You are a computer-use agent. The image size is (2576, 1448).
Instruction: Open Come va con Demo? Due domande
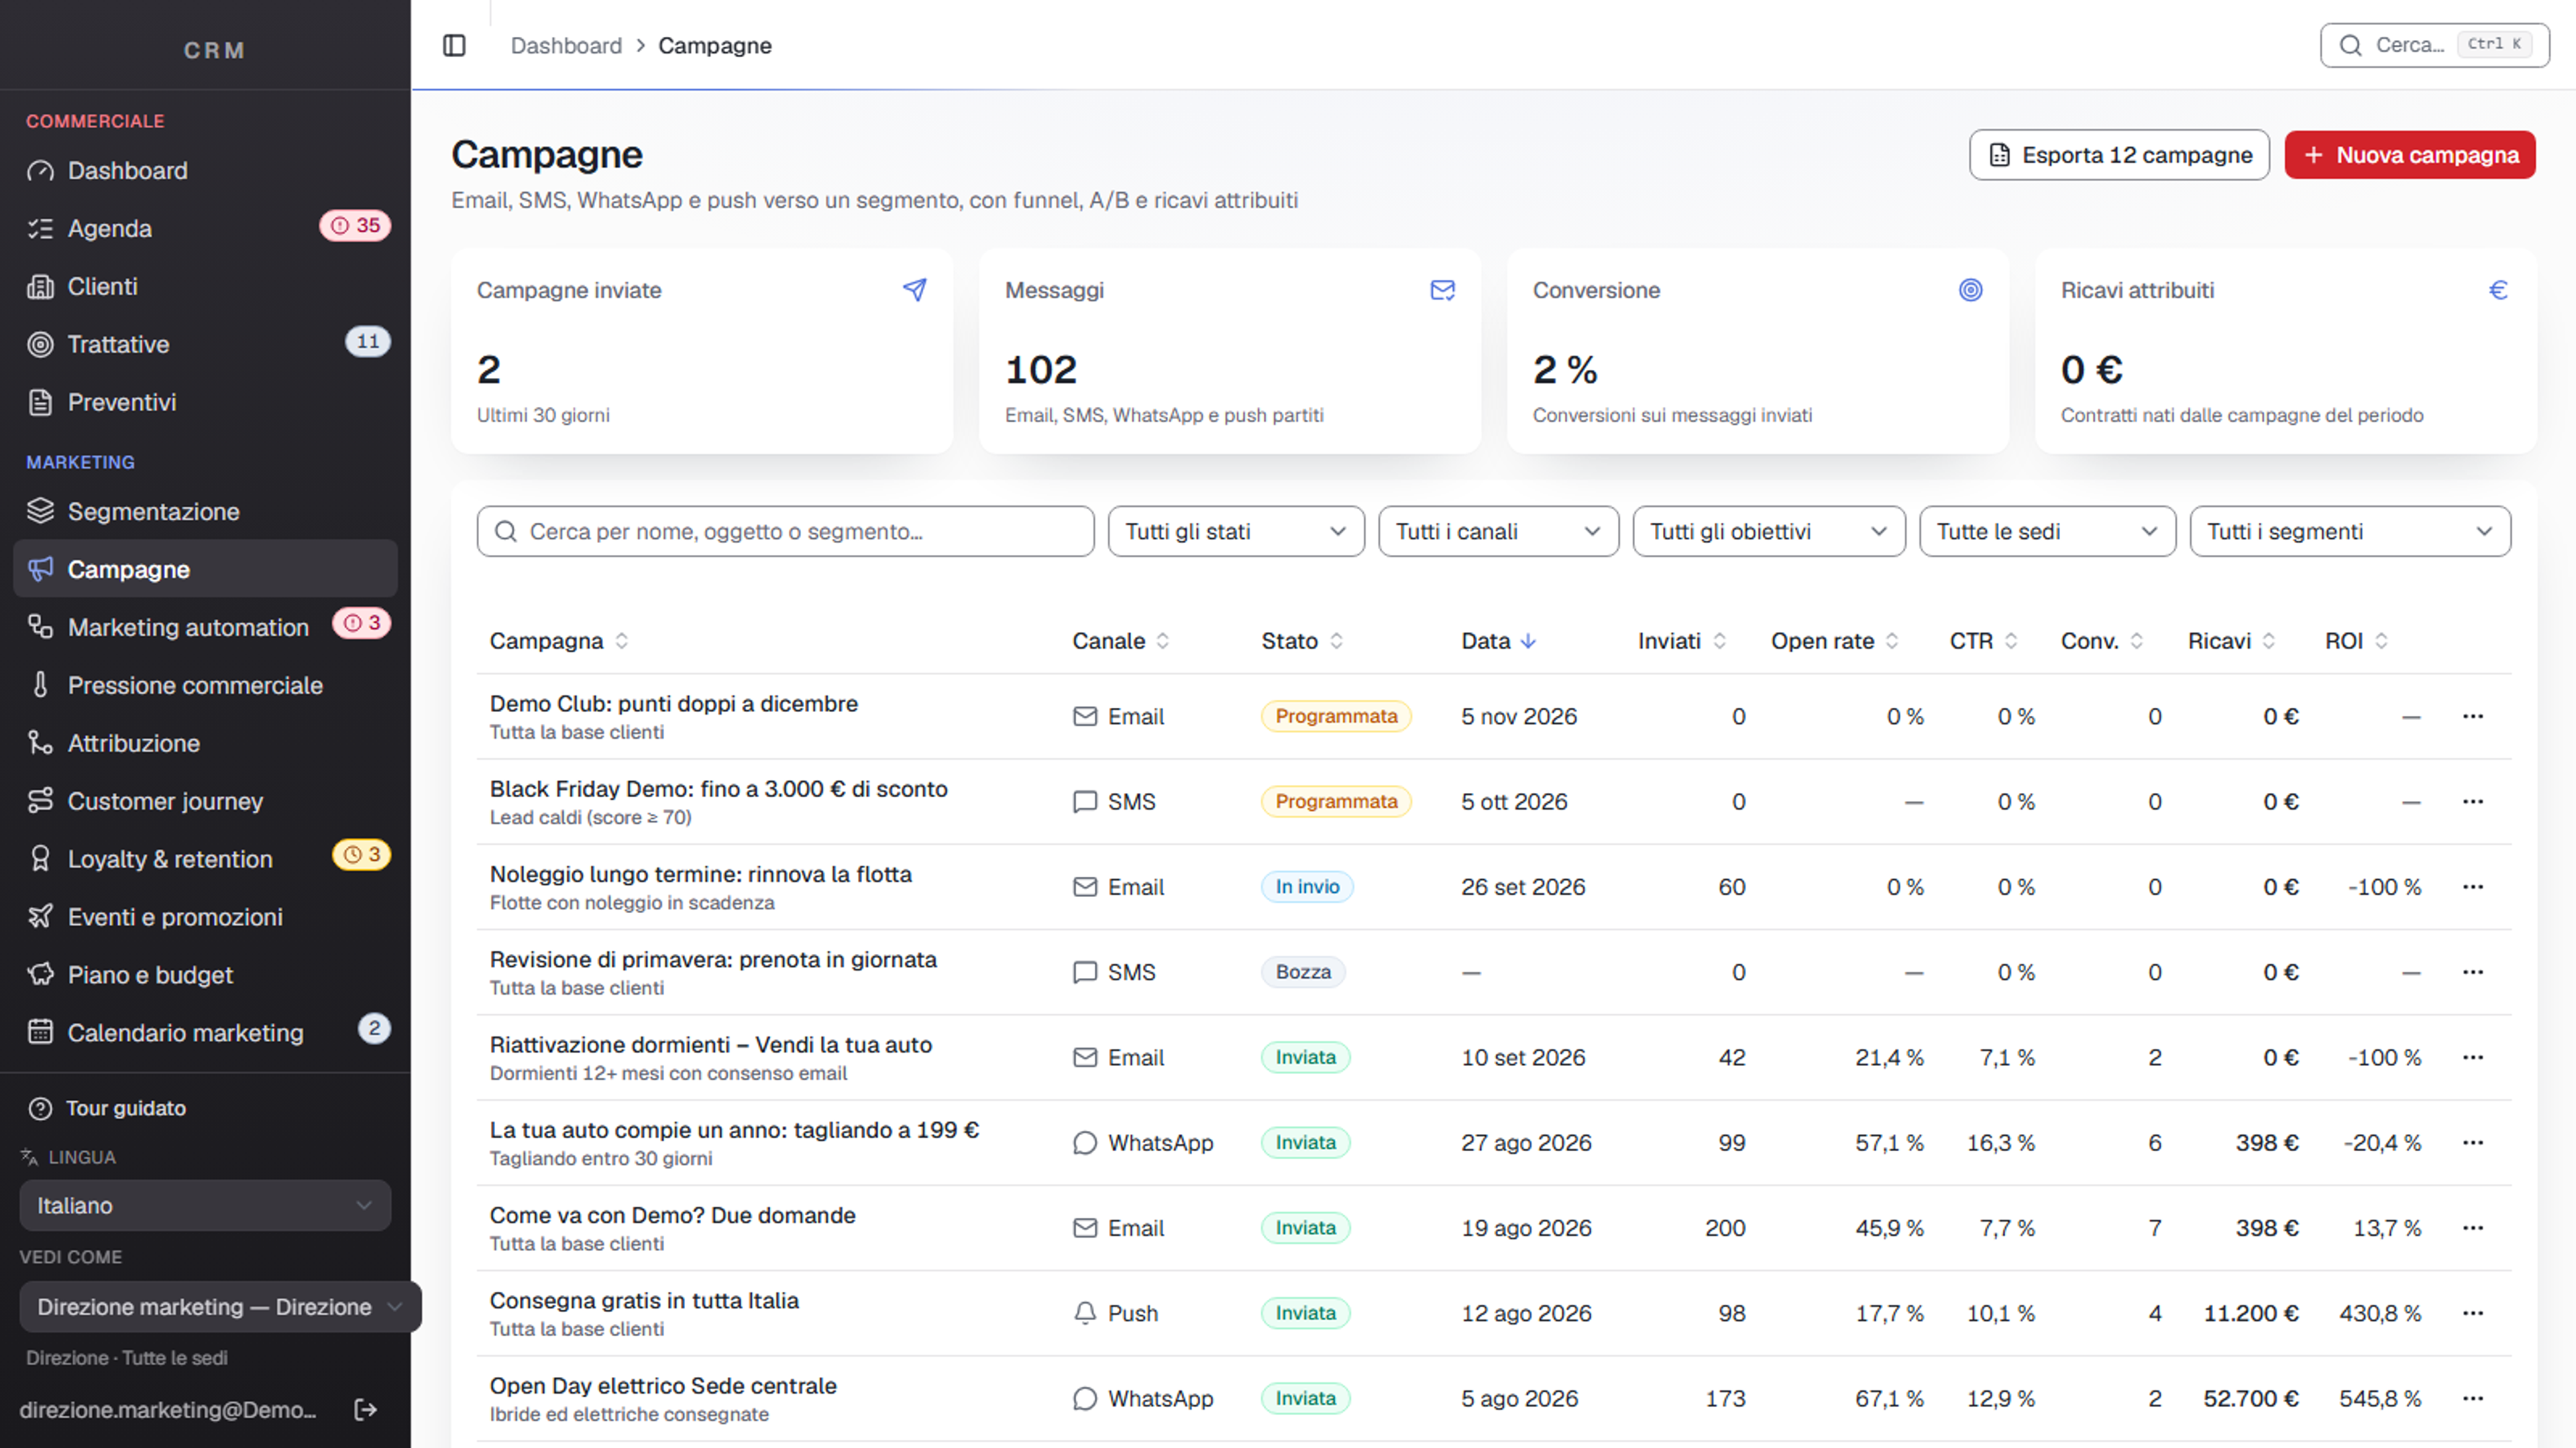(673, 1215)
